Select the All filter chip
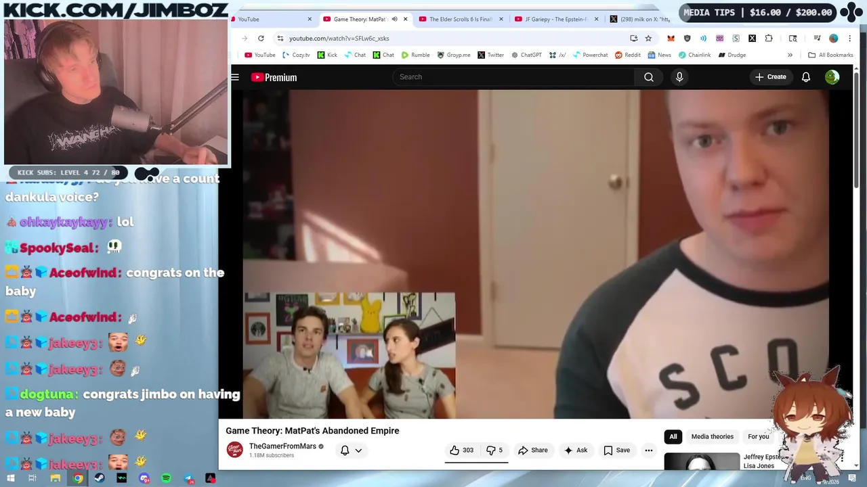Screen dimensions: 867x487 pos(673,436)
